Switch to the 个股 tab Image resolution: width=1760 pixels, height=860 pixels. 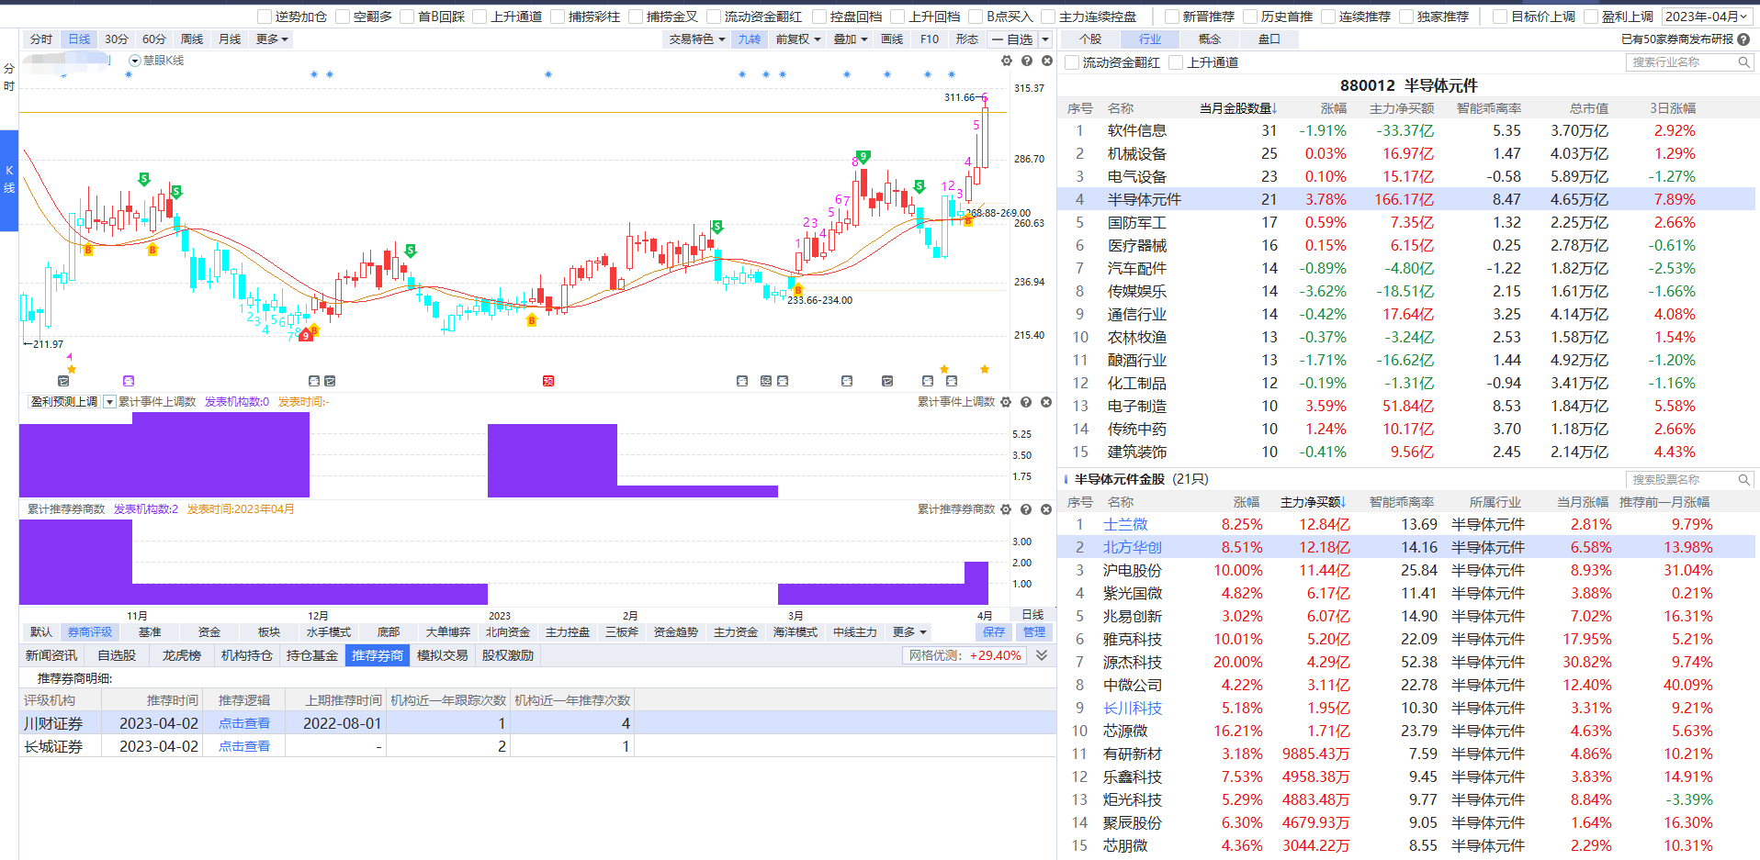[1090, 39]
